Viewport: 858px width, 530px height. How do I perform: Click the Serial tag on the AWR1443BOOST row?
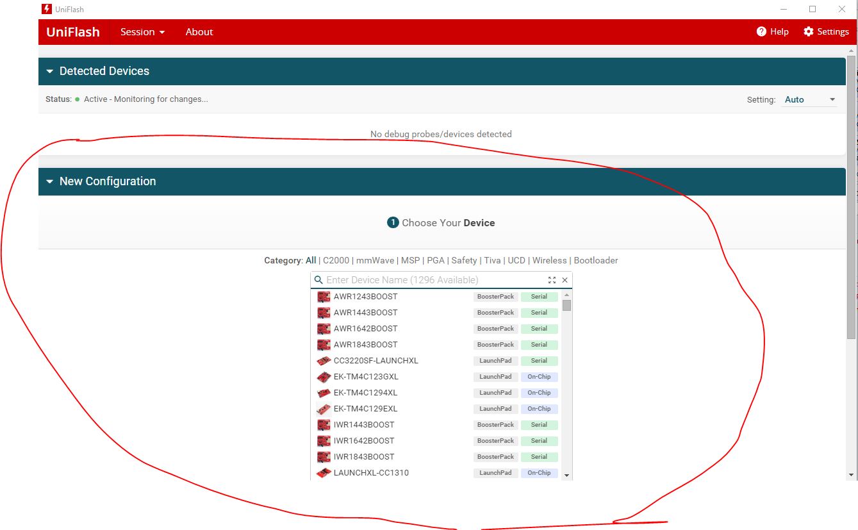pos(539,313)
